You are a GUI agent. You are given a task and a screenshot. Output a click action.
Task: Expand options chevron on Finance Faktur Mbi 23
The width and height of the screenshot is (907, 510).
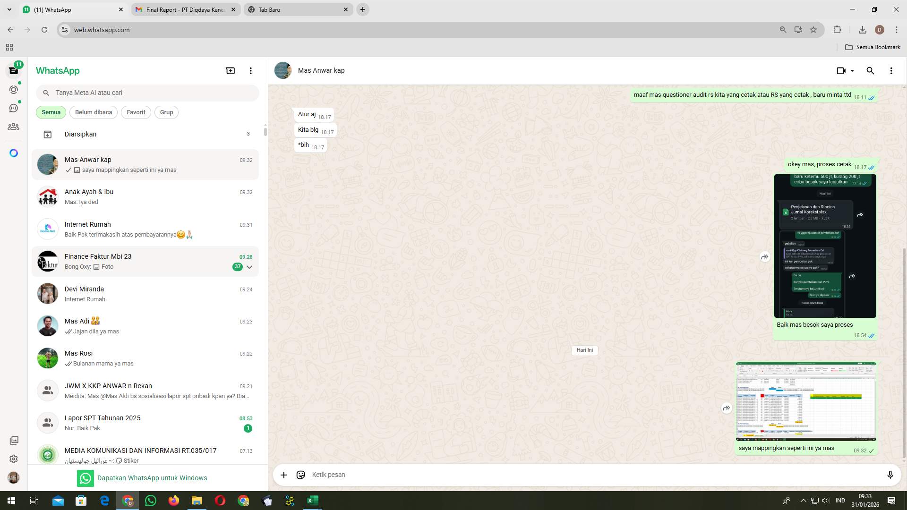[249, 267]
